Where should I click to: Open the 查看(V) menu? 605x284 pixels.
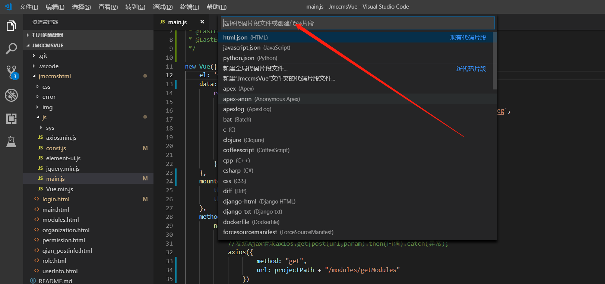108,7
